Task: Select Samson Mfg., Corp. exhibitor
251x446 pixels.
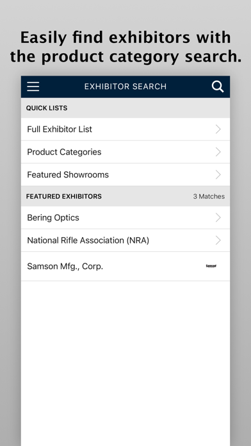Action: point(125,266)
